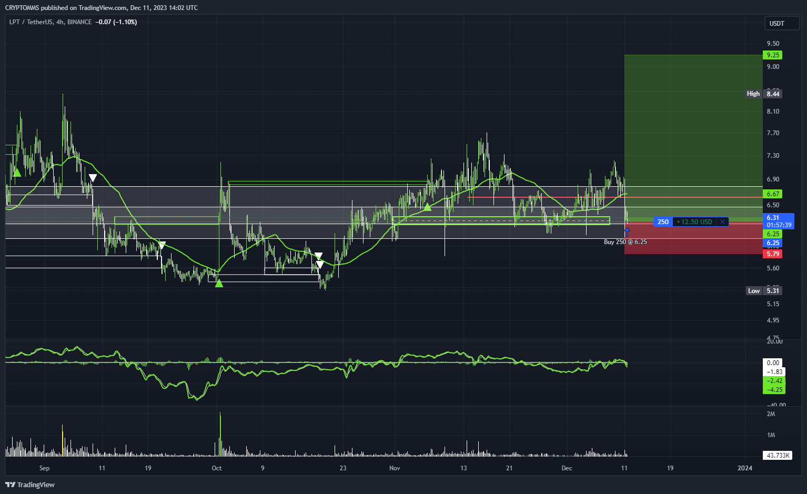Click the green up-triangle signal at Oct 1
Image resolution: width=807 pixels, height=494 pixels.
click(219, 284)
